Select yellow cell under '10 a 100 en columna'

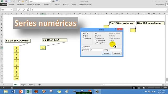click(133, 31)
